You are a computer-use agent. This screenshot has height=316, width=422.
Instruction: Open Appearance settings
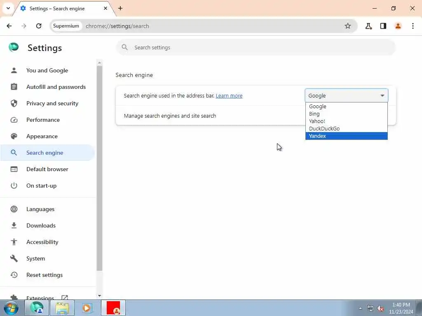(47, 136)
